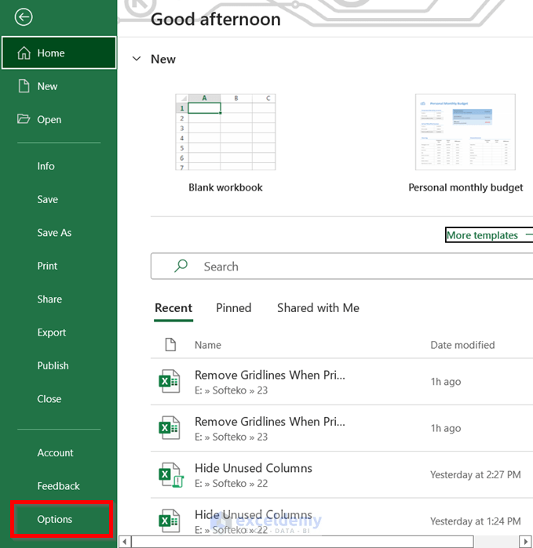
Task: Open Hide Unused Columns modified at 2:27 PM
Action: point(342,474)
